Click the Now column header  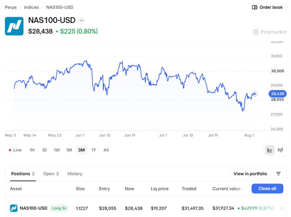click(x=130, y=189)
